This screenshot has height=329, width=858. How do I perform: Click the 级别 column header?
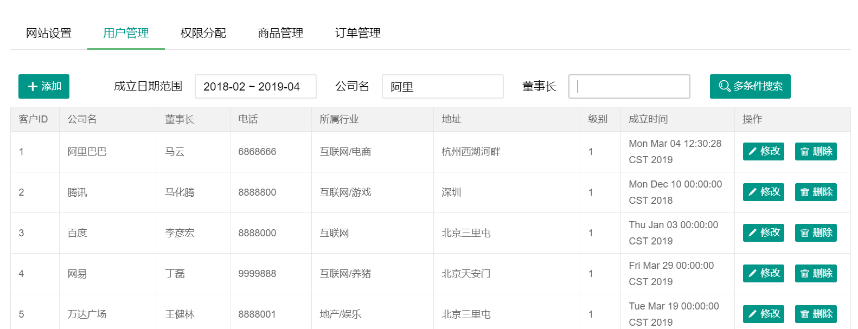coord(600,119)
